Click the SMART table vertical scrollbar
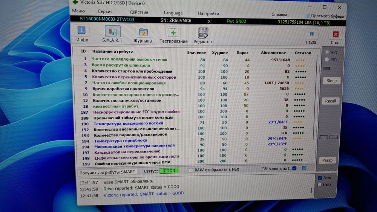Screen dimensions: 377x212 coord(315,97)
